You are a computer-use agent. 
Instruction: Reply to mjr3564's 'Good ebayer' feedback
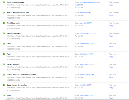[111, 88]
